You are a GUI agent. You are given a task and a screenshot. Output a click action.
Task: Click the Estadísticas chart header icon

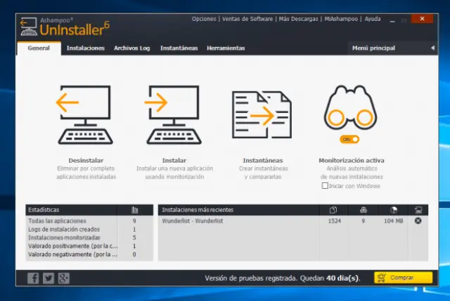[x=134, y=210]
